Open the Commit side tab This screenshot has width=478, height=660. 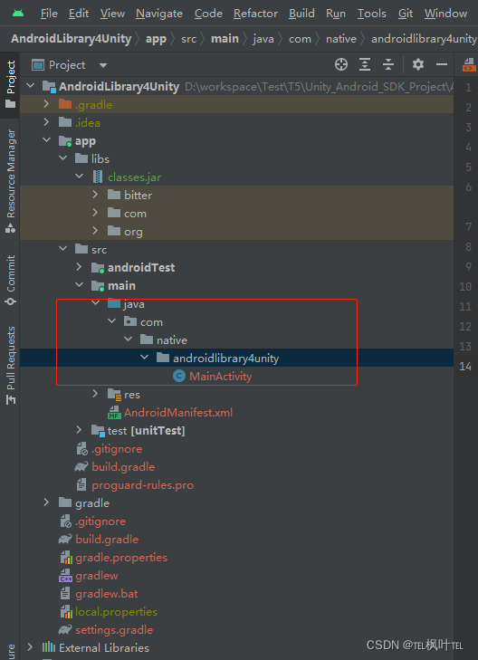pos(11,280)
